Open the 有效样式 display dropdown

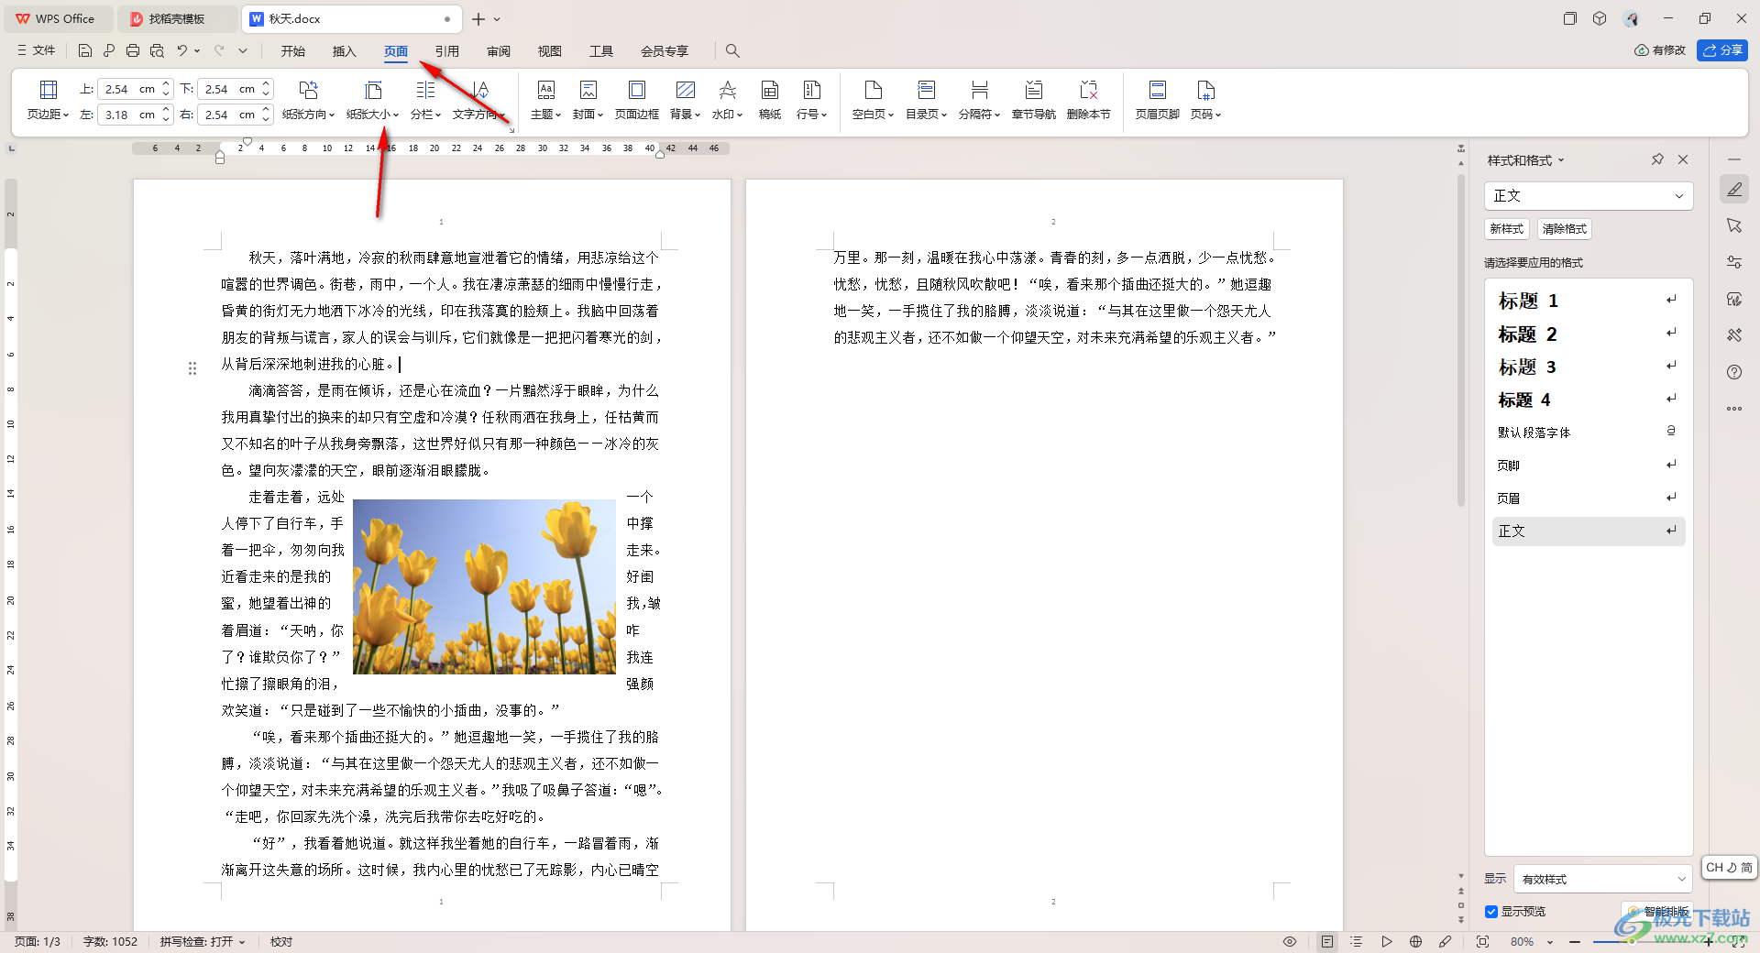(1602, 879)
